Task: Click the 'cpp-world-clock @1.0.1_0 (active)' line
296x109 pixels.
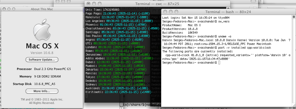Action: [x=227, y=57]
